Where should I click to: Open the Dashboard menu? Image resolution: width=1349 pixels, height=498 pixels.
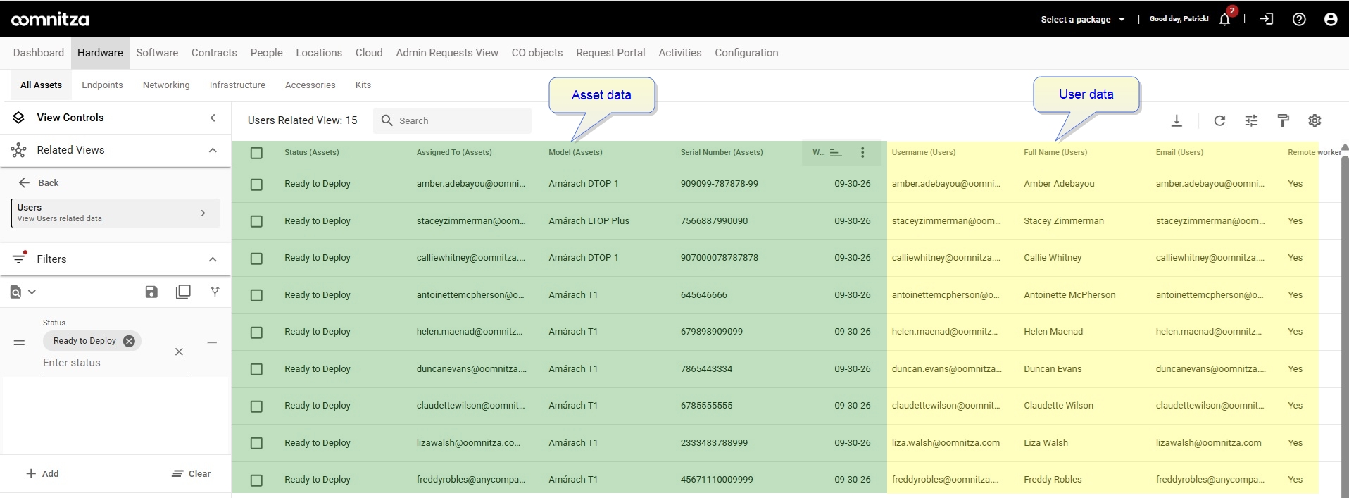(39, 53)
